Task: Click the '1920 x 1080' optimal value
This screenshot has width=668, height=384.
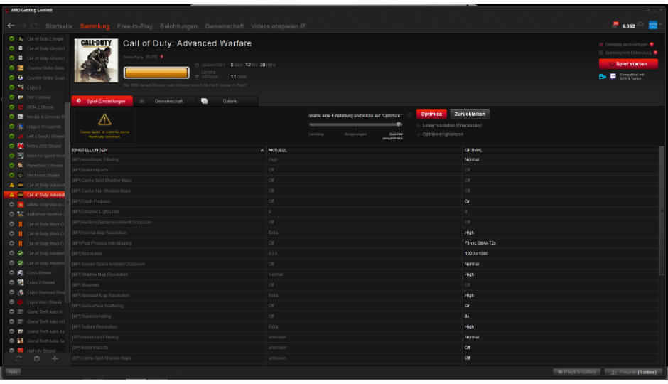Action: 476,254
